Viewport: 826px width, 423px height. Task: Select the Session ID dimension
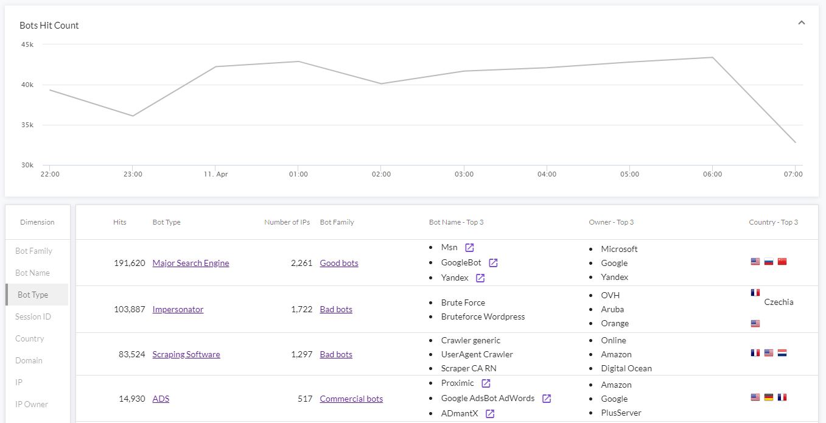click(x=34, y=316)
